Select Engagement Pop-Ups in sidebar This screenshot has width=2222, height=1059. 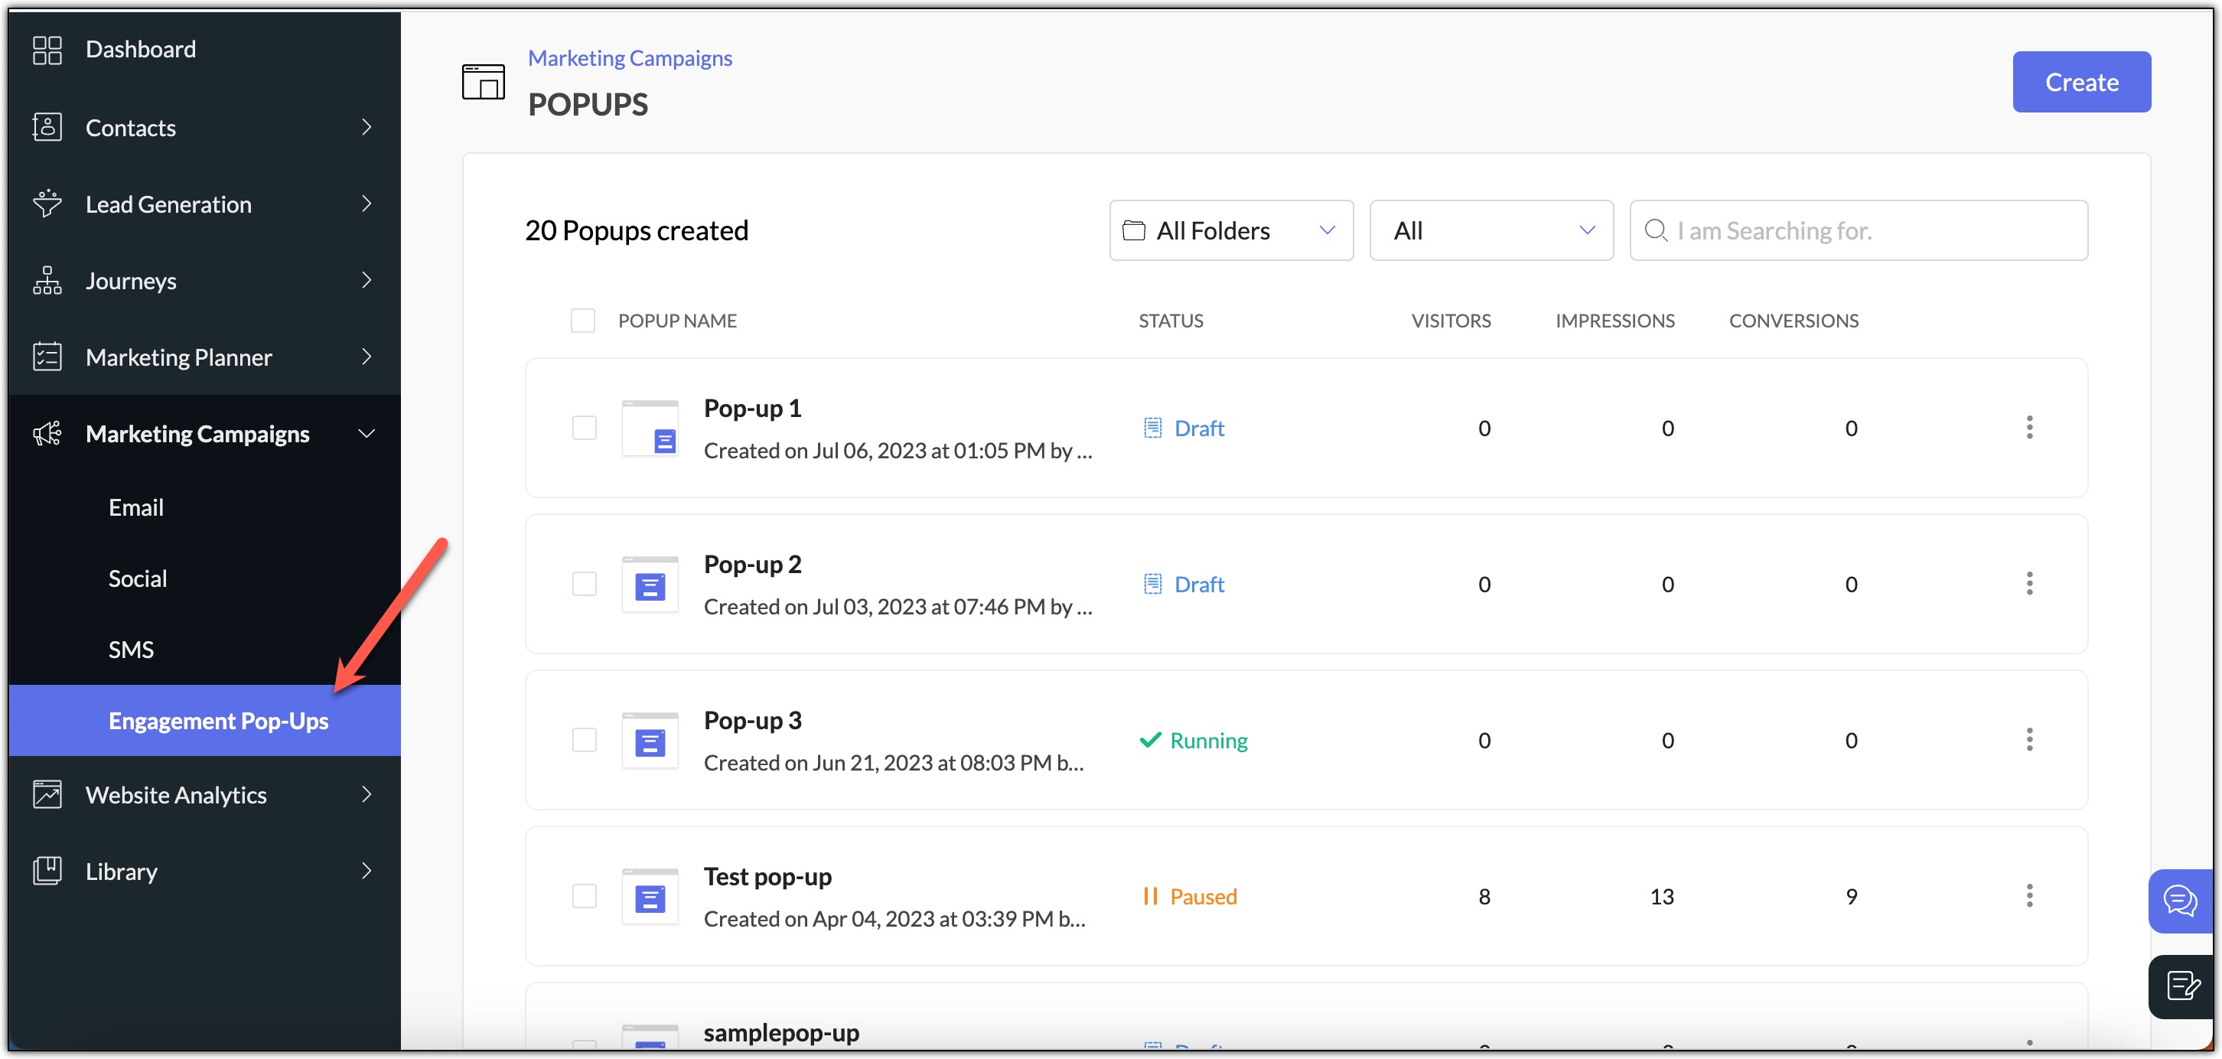(x=205, y=721)
